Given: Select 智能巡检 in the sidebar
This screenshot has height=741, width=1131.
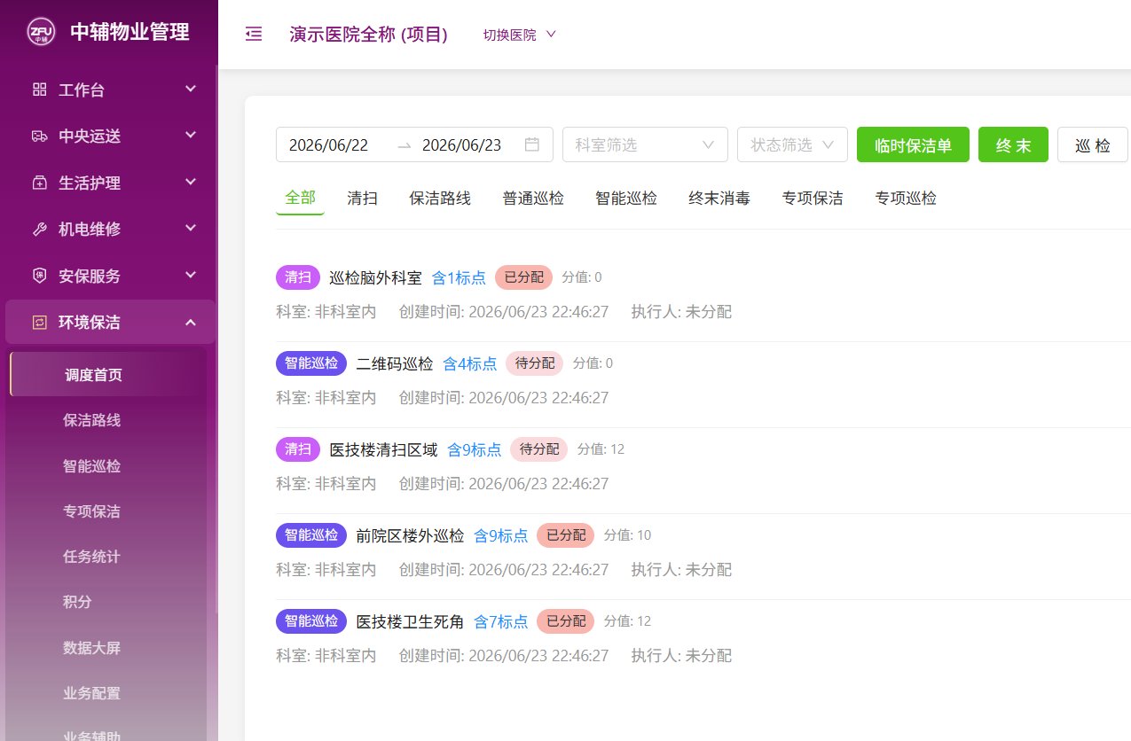Looking at the screenshot, I should click(91, 466).
